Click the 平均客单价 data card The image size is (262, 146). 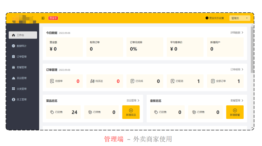pyautogui.click(x=185, y=47)
